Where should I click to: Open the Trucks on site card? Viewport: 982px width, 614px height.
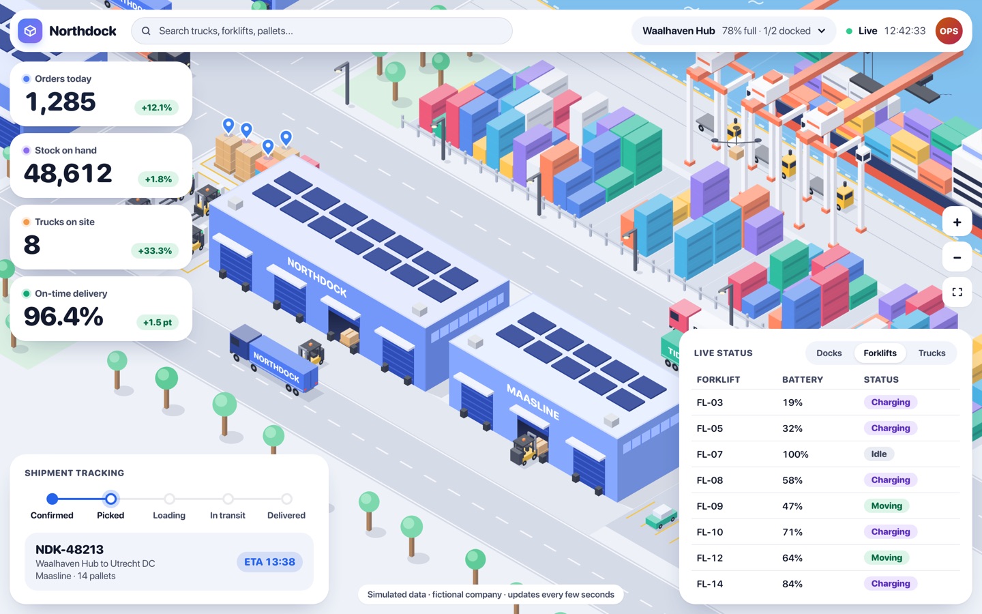click(x=101, y=237)
